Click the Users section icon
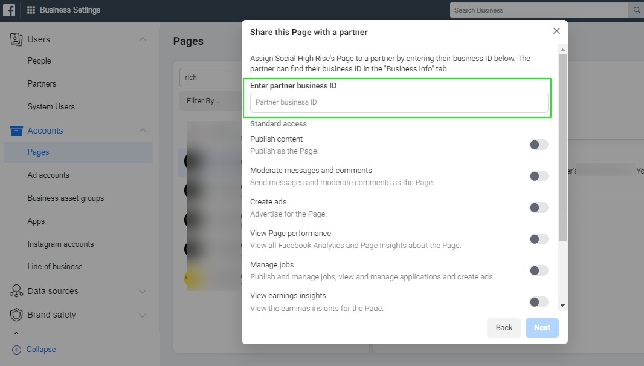This screenshot has height=366, width=644. click(x=16, y=39)
